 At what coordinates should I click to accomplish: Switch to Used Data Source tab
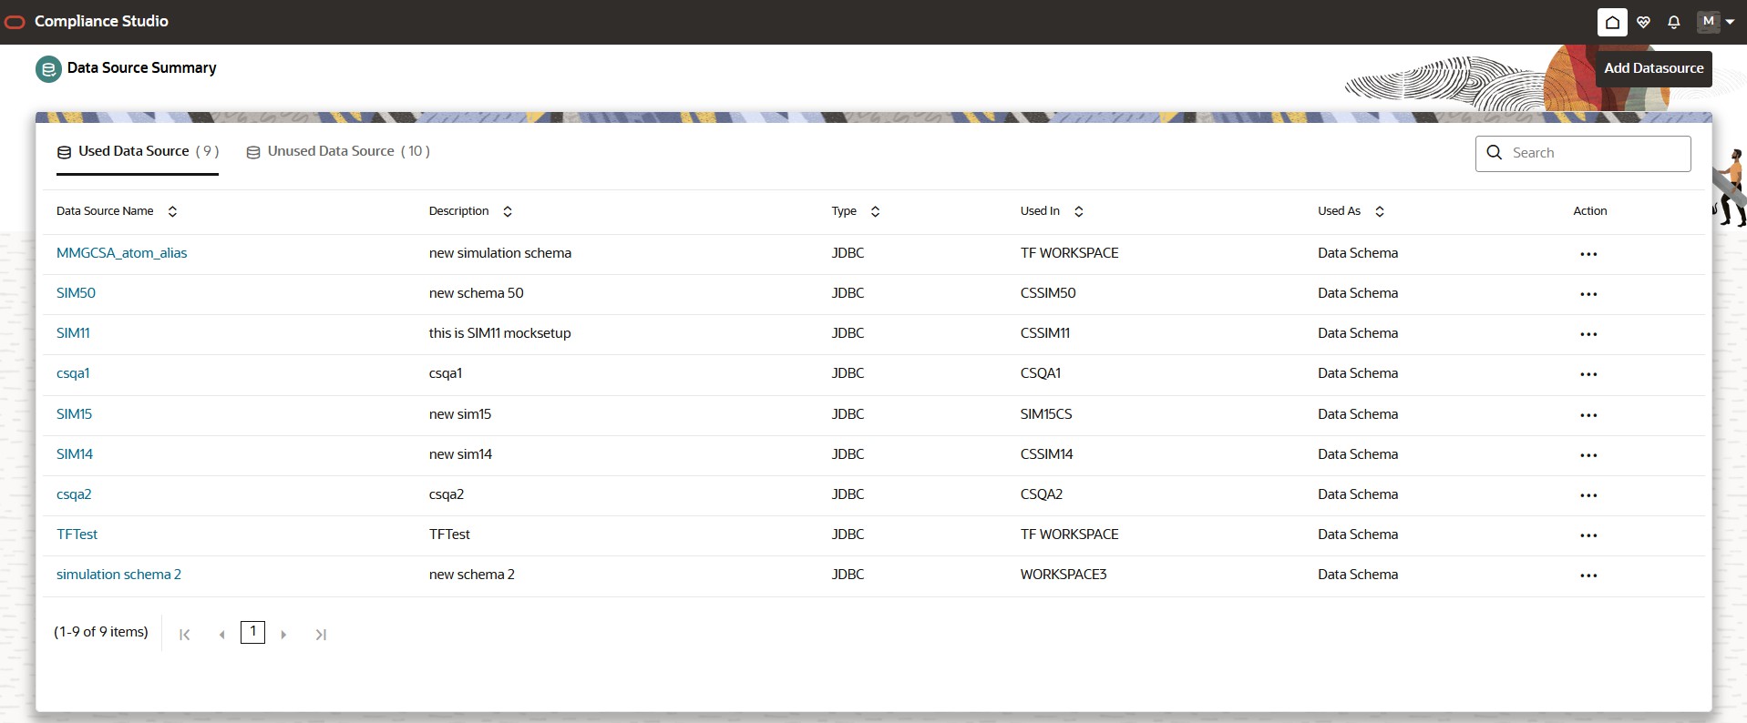coord(138,151)
